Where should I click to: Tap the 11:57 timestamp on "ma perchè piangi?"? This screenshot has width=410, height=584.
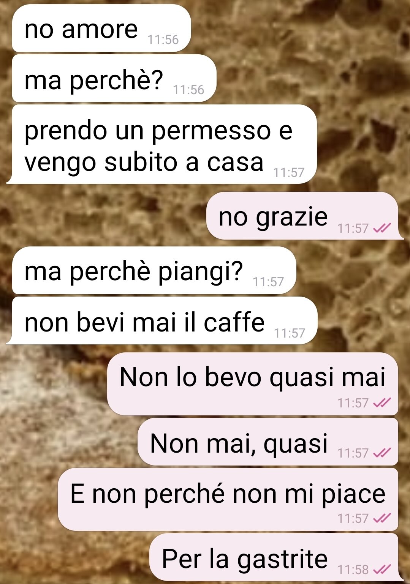click(268, 282)
